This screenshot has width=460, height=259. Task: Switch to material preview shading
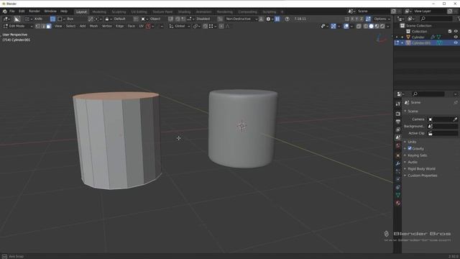pos(377,26)
